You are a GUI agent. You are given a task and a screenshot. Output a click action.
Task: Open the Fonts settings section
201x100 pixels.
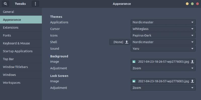tap(7, 35)
